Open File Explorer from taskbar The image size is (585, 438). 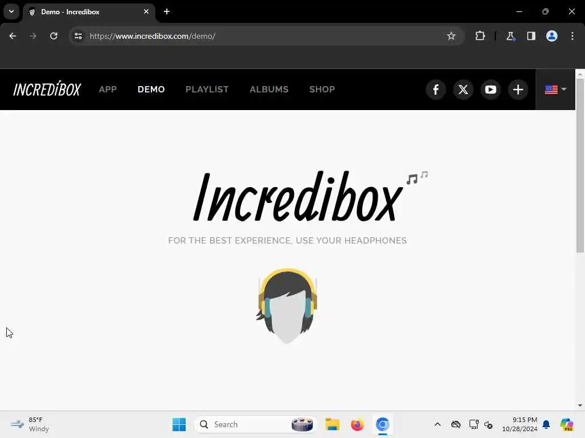pos(332,424)
